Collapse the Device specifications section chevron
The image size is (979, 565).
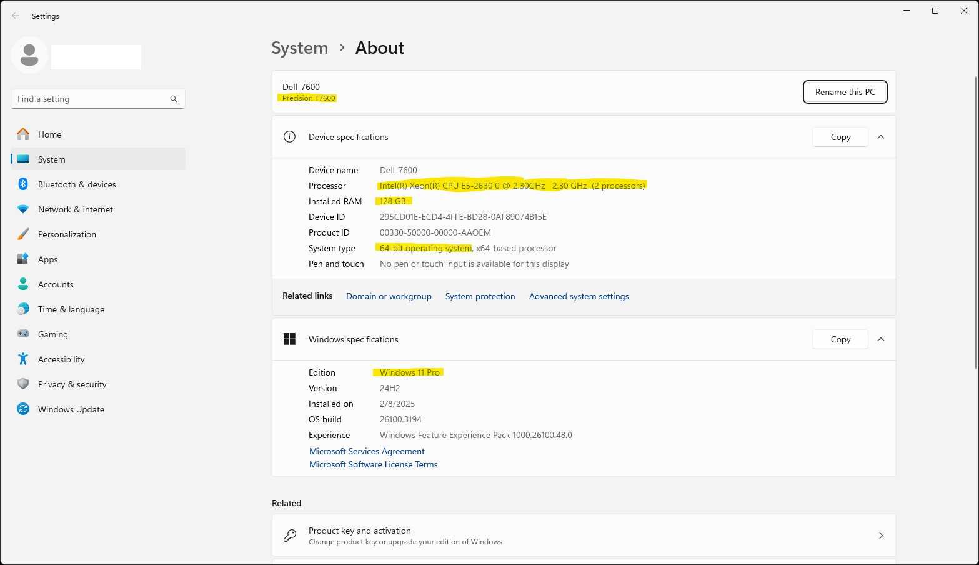coord(881,137)
